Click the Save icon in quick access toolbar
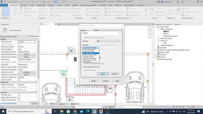 click(x=12, y=2)
